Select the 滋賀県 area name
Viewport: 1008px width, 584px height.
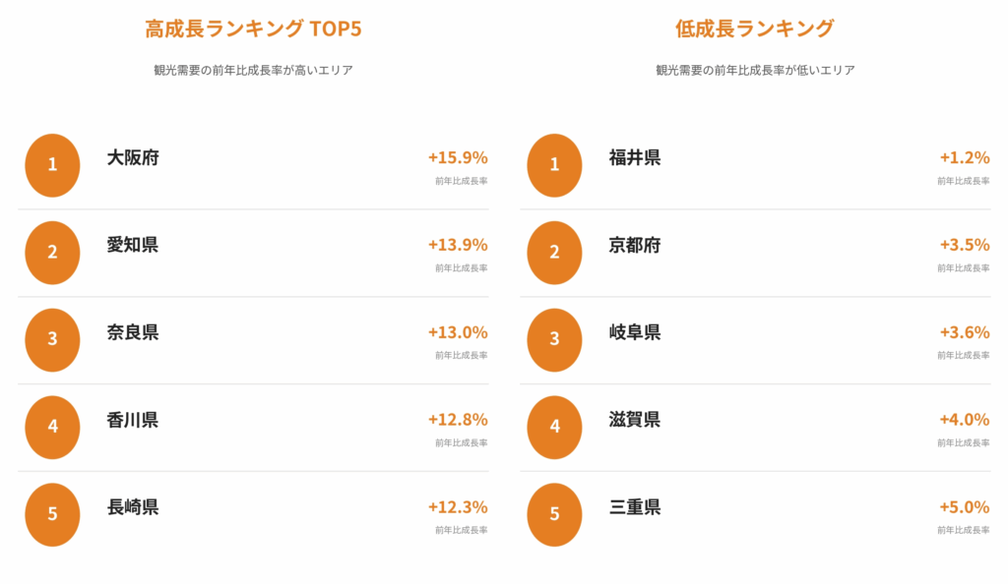pos(635,419)
